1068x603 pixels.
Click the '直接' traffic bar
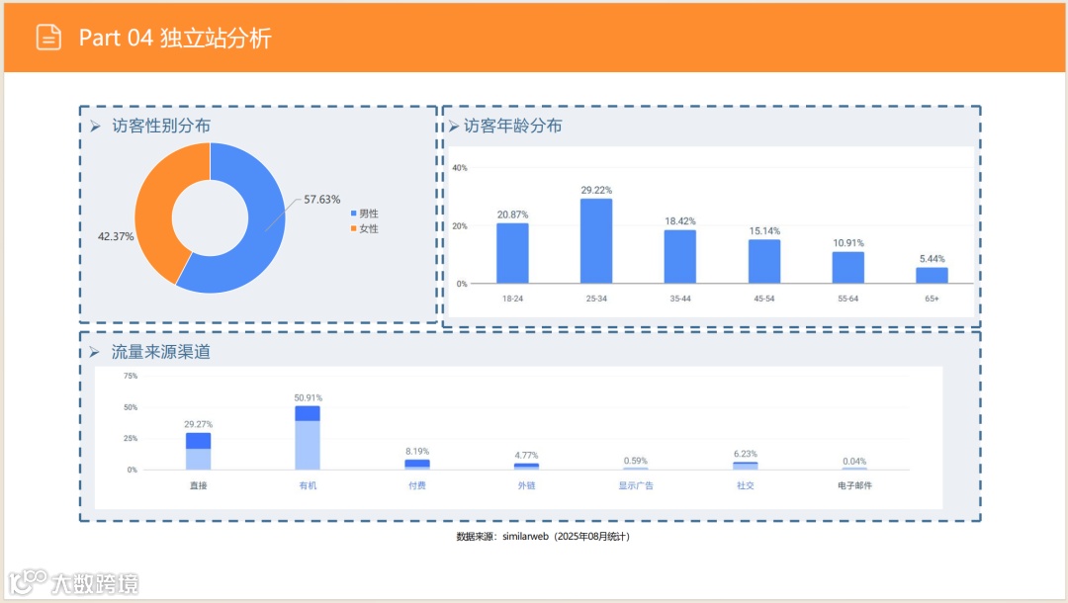(198, 451)
